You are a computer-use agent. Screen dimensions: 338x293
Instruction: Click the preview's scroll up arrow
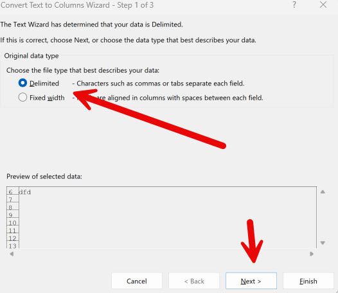point(323,191)
